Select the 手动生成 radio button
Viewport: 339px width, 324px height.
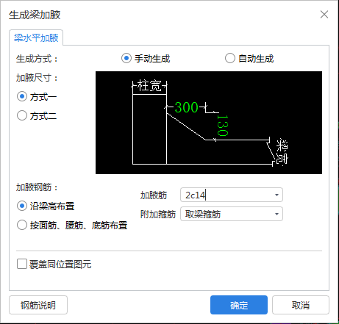[x=126, y=59]
